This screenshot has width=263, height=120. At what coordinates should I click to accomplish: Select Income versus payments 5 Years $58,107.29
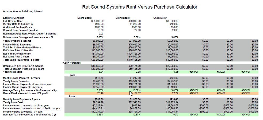click(135, 112)
